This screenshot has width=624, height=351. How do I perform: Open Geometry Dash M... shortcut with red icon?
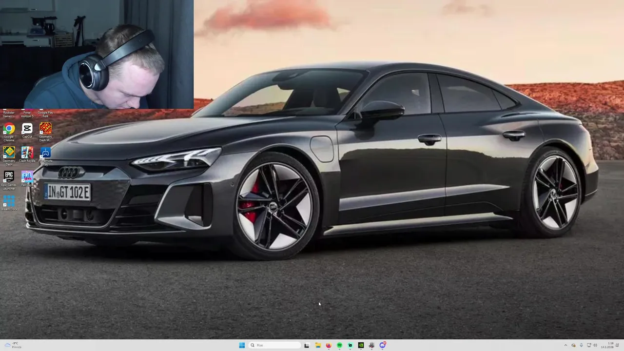coord(45,132)
